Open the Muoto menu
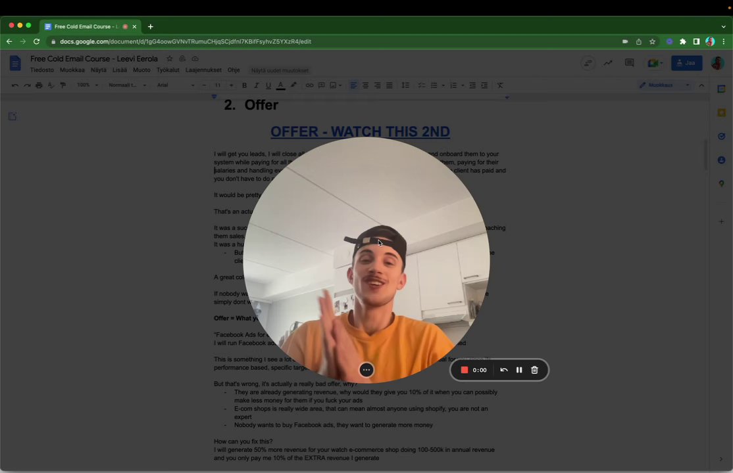 point(141,70)
